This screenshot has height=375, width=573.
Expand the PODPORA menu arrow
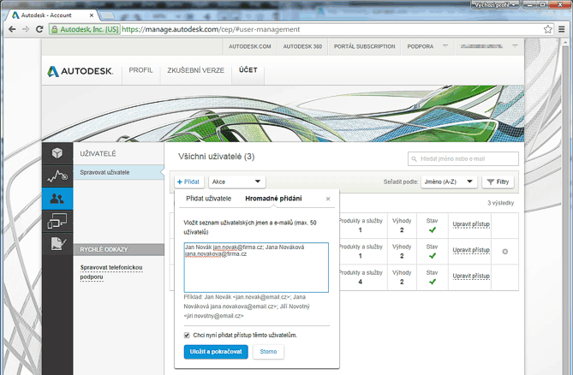coord(445,46)
